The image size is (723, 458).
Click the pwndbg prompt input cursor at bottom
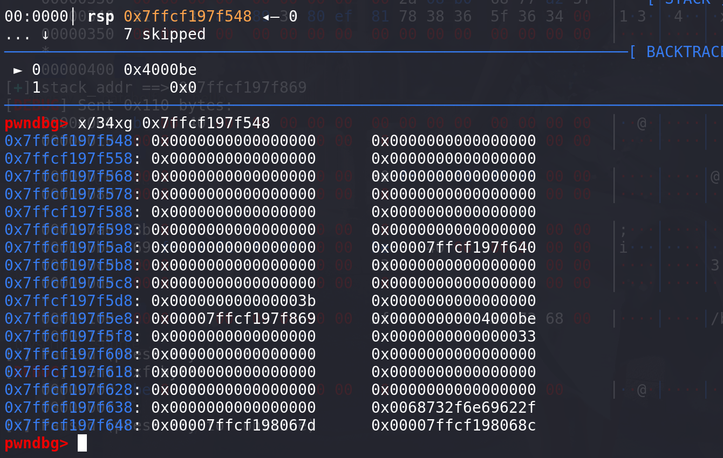click(82, 443)
